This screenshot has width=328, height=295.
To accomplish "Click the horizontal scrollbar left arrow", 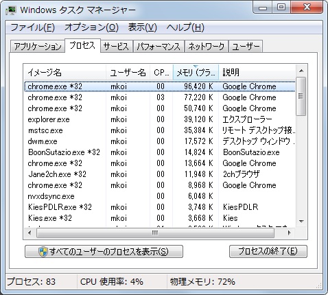I will click(30, 233).
